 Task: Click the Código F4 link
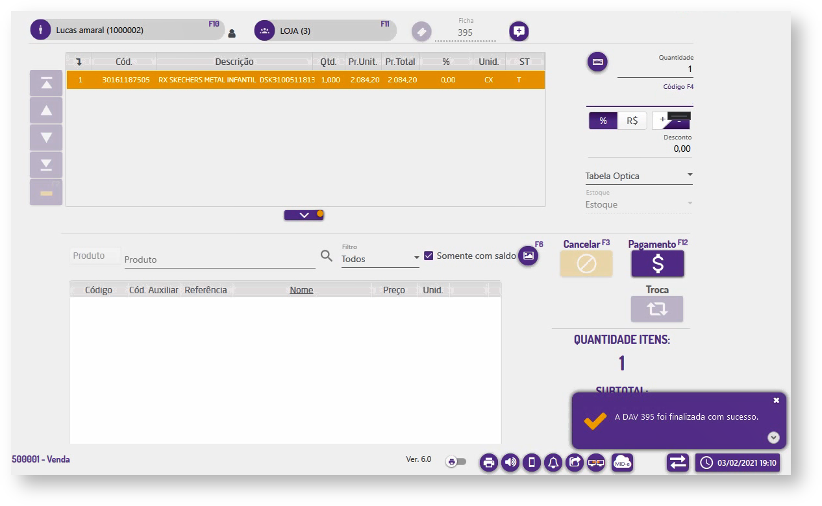[x=678, y=87]
